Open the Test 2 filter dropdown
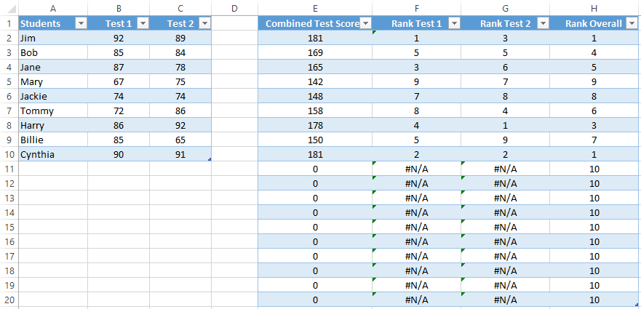Screen dimensions: 641x309 204,23
